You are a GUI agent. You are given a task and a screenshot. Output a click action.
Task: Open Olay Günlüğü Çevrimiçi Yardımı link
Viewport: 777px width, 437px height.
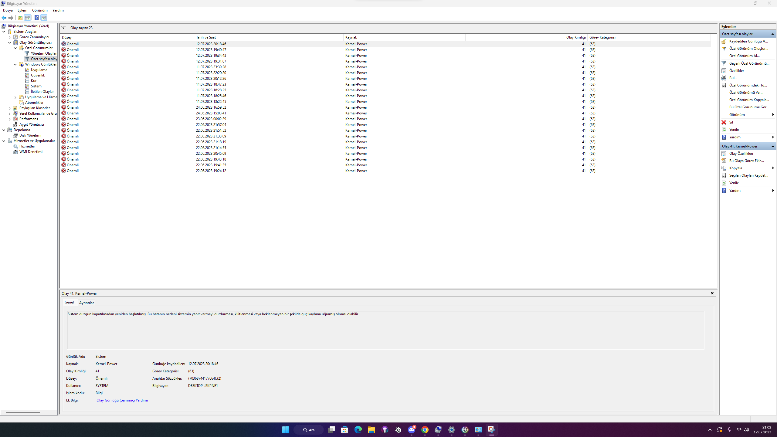[122, 400]
